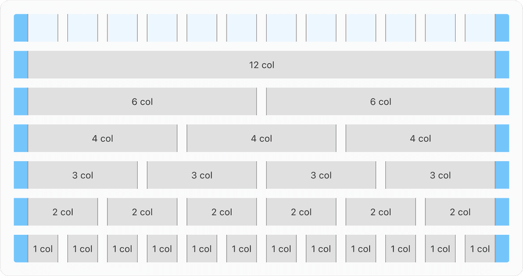Pick the third 2 col block from left

[x=221, y=212]
